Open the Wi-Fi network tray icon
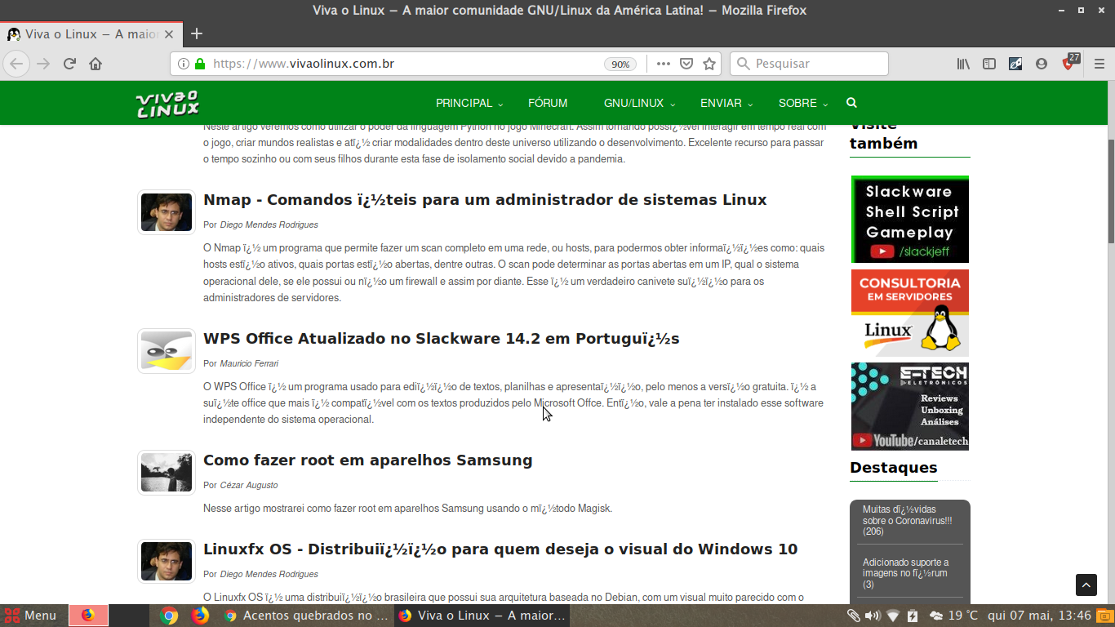The height and width of the screenshot is (627, 1115). pos(893,616)
